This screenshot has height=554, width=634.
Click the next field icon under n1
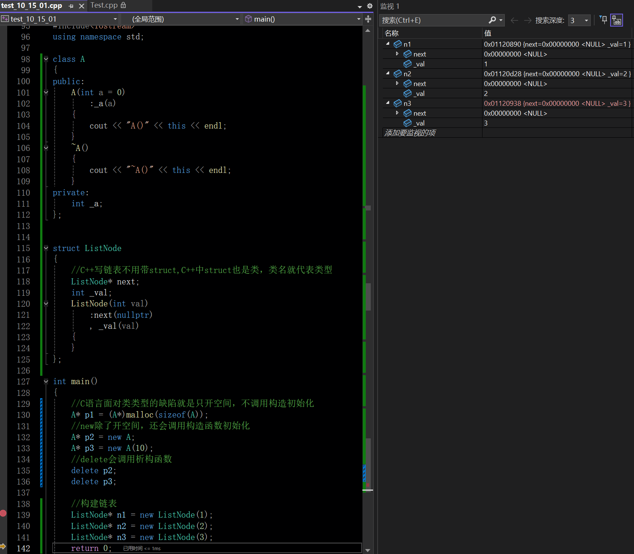(x=408, y=54)
